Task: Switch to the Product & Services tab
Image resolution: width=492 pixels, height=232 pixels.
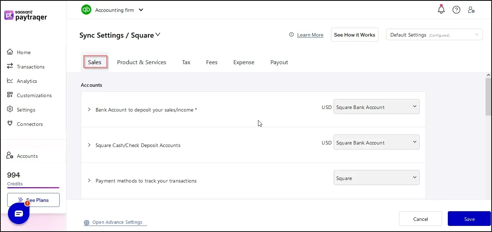Action: click(x=142, y=62)
